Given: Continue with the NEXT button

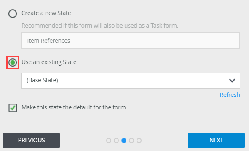Looking at the screenshot, I should tap(216, 140).
